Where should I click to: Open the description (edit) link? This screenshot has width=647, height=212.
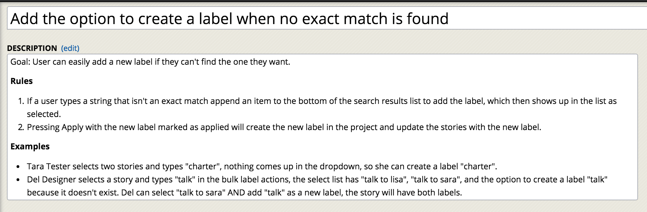coord(70,48)
